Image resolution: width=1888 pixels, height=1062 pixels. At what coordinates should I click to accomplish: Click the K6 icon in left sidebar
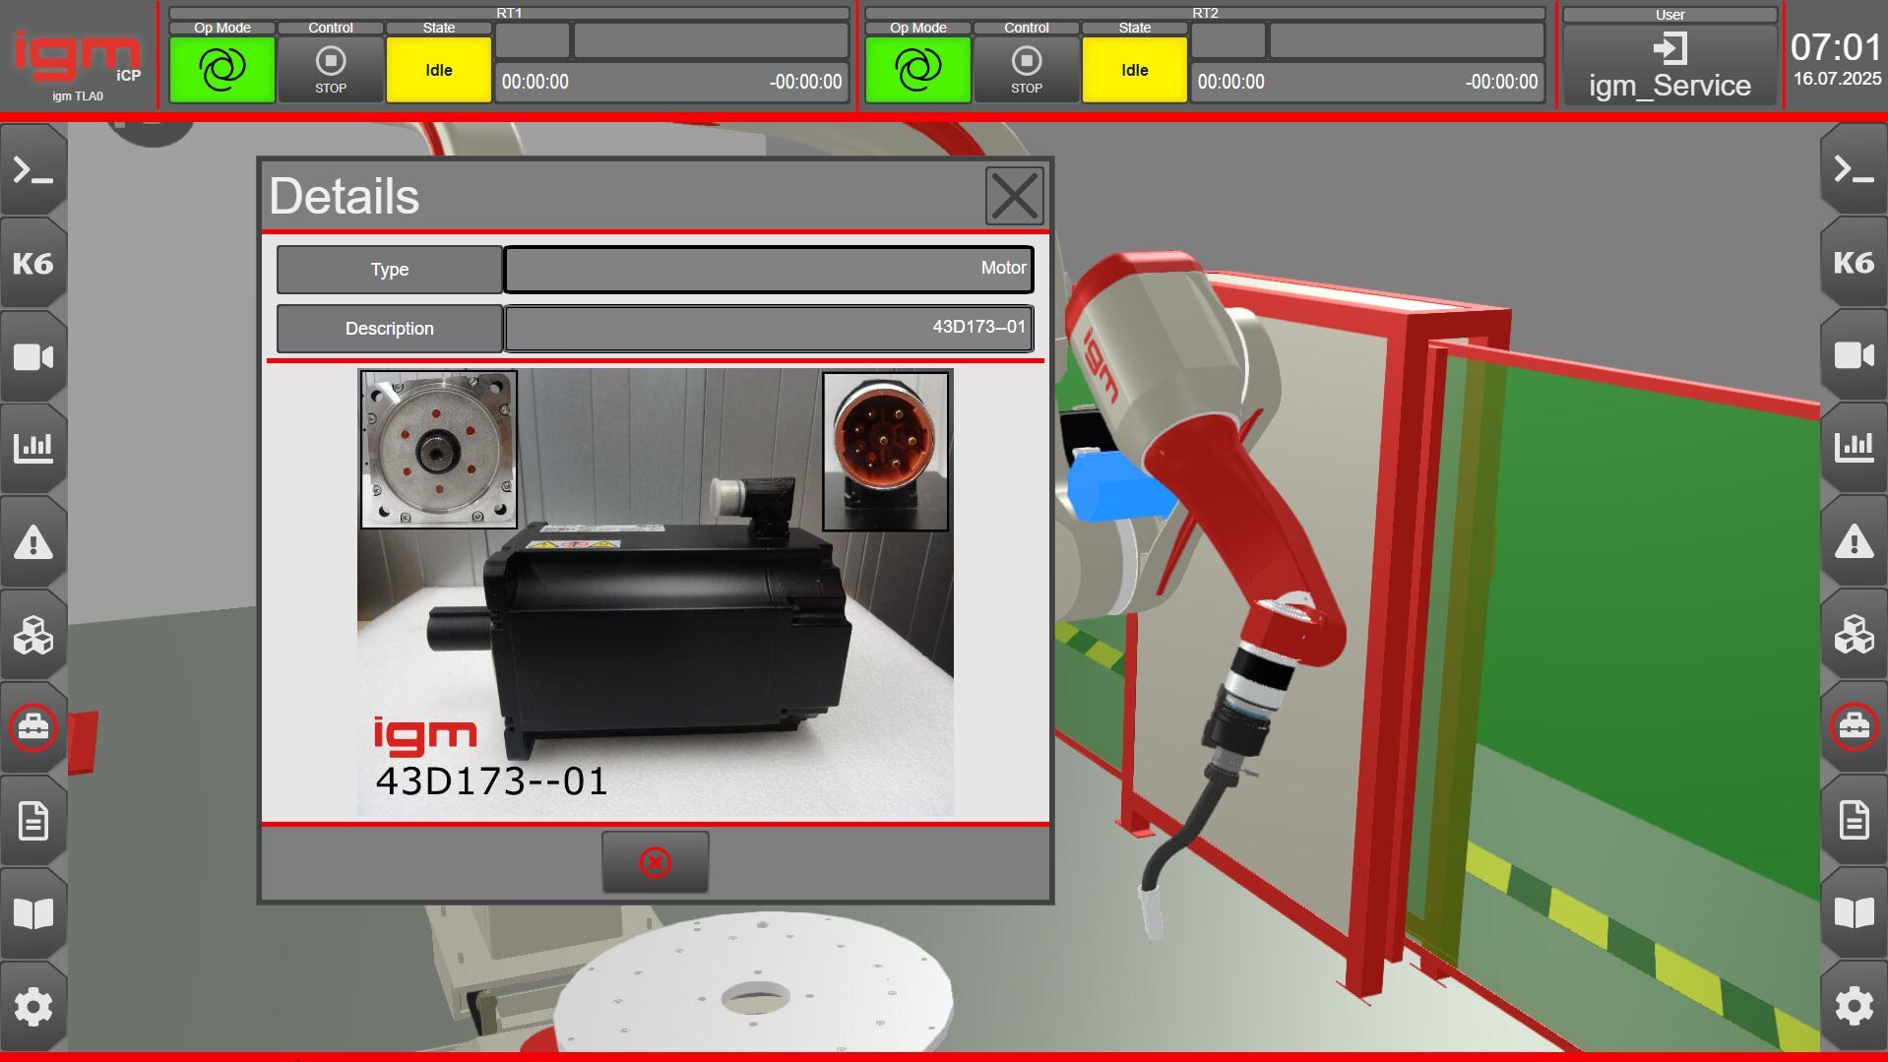tap(33, 263)
